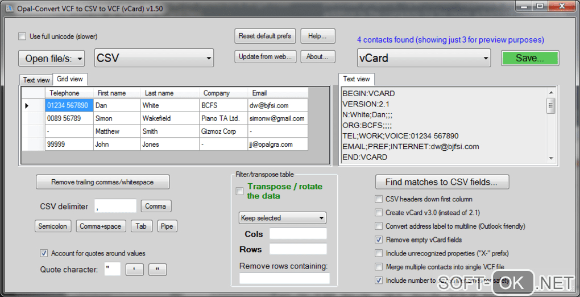This screenshot has width=580, height=297.
Task: Select cell 01234 567890
Action: coord(69,105)
